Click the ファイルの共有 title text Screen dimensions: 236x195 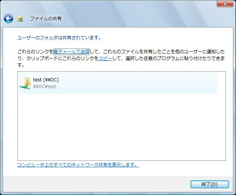coord(45,19)
